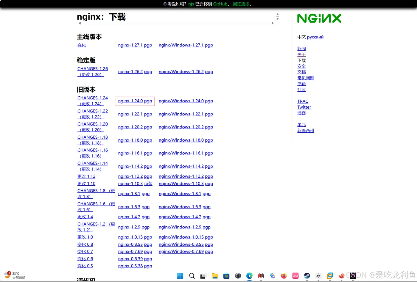The width and height of the screenshot is (417, 282).
Task: Download nginx-1.22.1 source
Action: [x=130, y=114]
